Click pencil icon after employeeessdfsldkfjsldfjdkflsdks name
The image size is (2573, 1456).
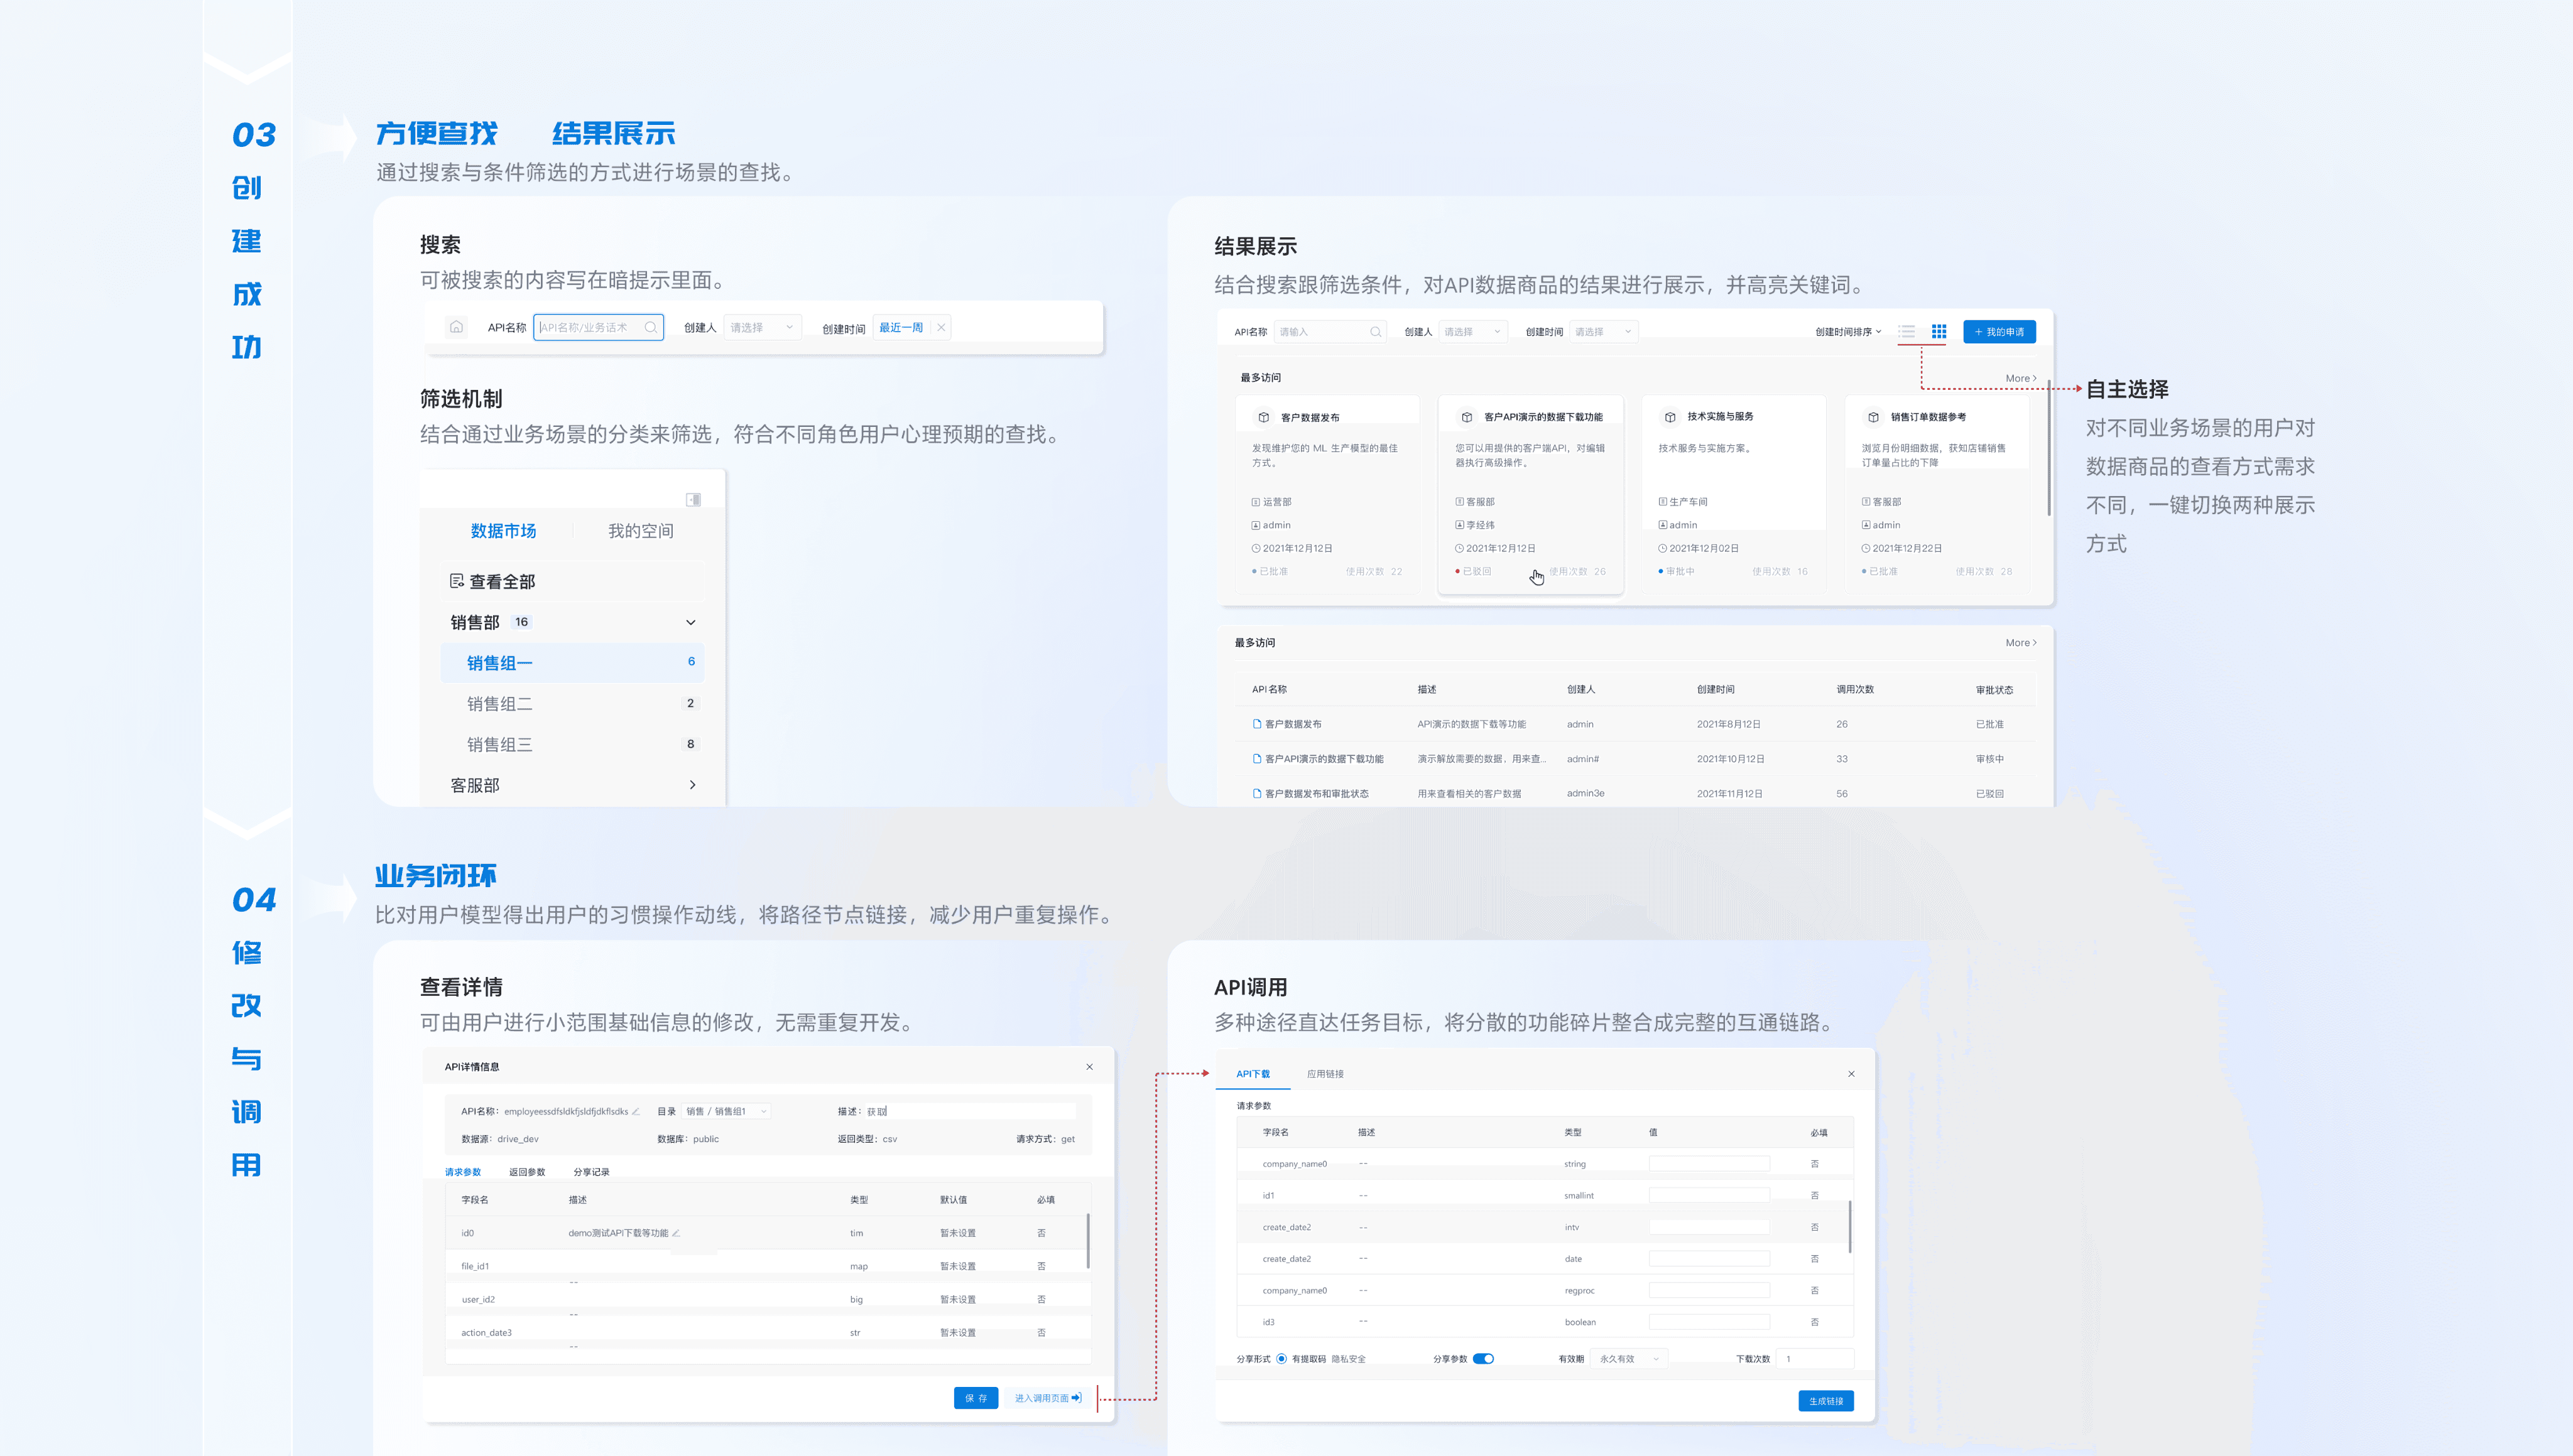[x=635, y=1111]
